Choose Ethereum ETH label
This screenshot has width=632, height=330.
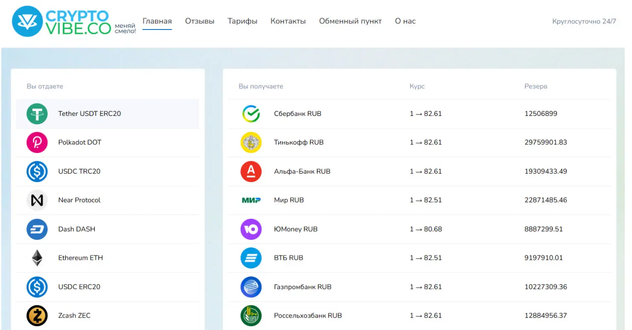click(81, 258)
